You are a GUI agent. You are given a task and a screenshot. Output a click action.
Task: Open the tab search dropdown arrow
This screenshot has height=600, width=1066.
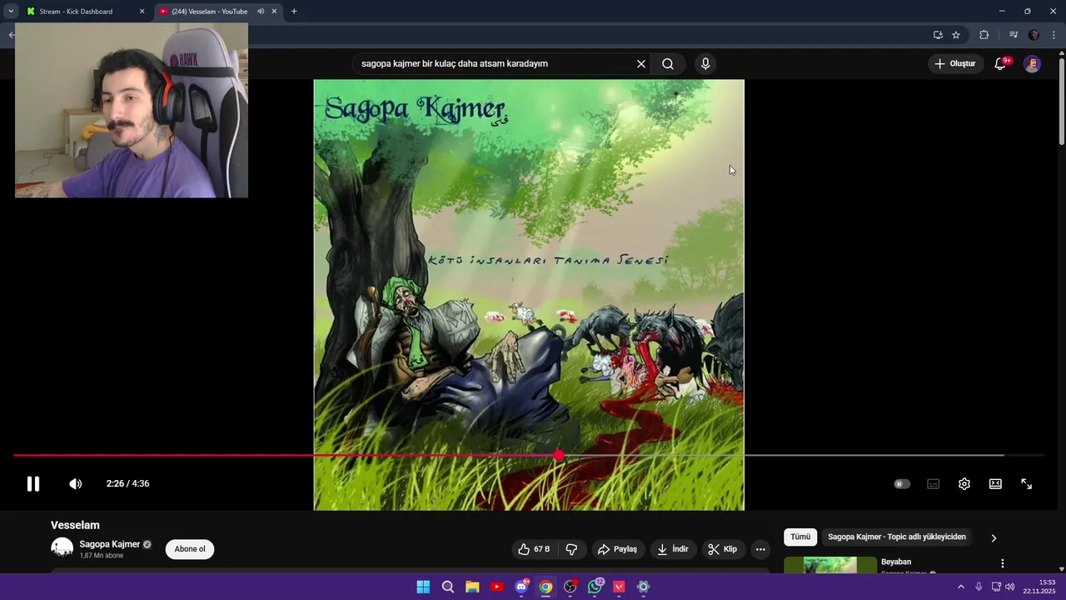click(x=11, y=12)
